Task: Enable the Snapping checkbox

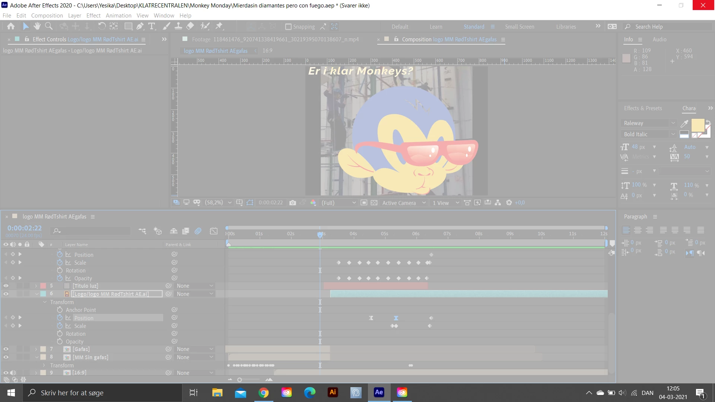Action: (288, 27)
